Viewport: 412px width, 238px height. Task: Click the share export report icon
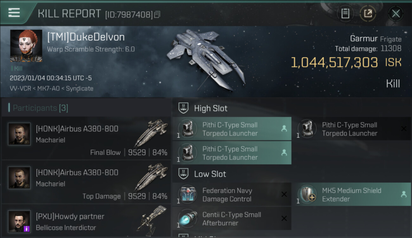click(x=368, y=14)
